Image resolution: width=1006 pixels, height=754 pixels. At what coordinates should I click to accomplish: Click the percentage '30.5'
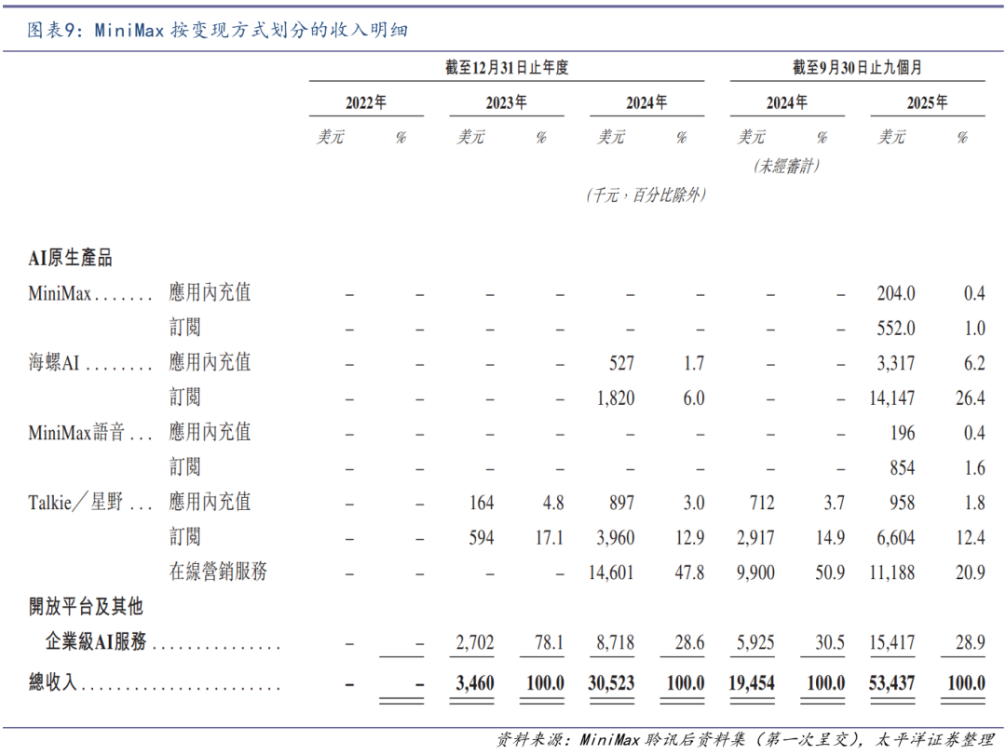830,642
